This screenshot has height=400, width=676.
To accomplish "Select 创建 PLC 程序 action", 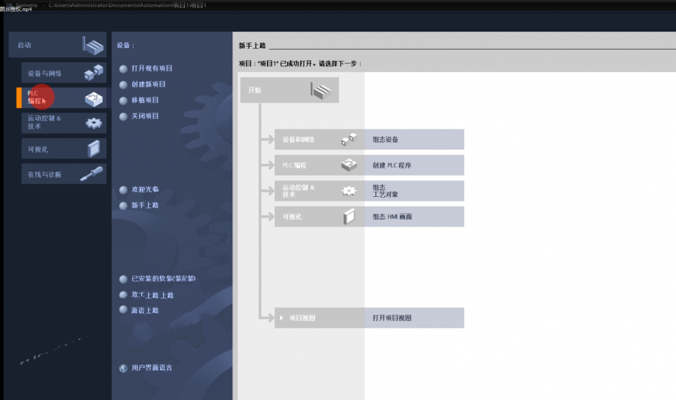I will click(414, 165).
